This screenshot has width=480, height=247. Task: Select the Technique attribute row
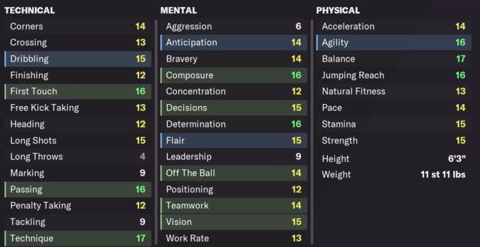pos(77,238)
